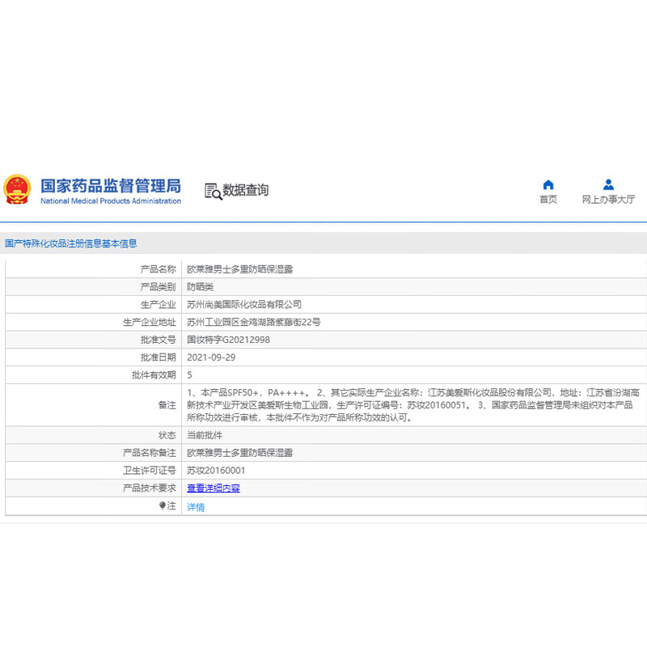The width and height of the screenshot is (647, 647).
Task: Click the user icon above 网上办事大厅
Action: [x=608, y=184]
